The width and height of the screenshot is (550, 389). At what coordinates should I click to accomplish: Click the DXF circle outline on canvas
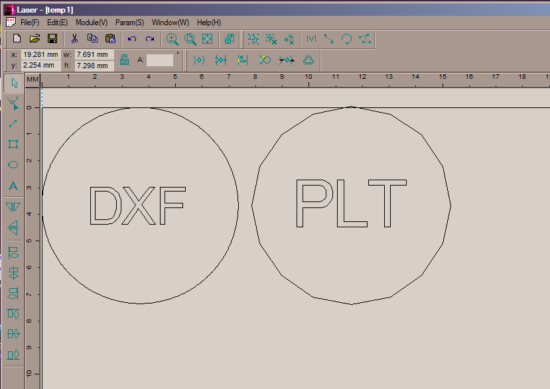click(x=238, y=205)
